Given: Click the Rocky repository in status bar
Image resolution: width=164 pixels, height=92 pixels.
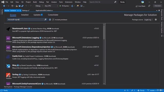Looking at the screenshot, I should [141, 90].
